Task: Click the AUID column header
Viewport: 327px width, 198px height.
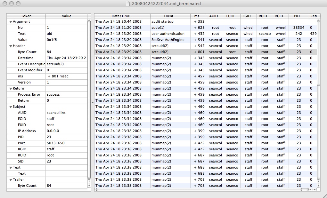Action: click(x=216, y=16)
